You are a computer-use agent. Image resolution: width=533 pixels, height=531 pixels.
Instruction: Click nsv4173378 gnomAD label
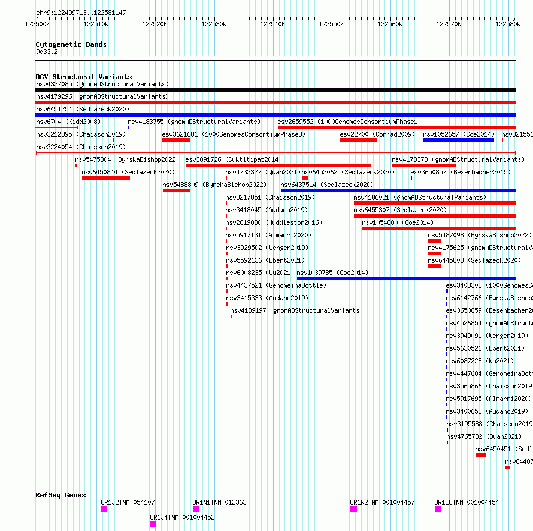pyautogui.click(x=458, y=159)
